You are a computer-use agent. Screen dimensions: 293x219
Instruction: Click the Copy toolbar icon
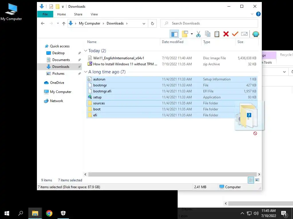(x=208, y=34)
